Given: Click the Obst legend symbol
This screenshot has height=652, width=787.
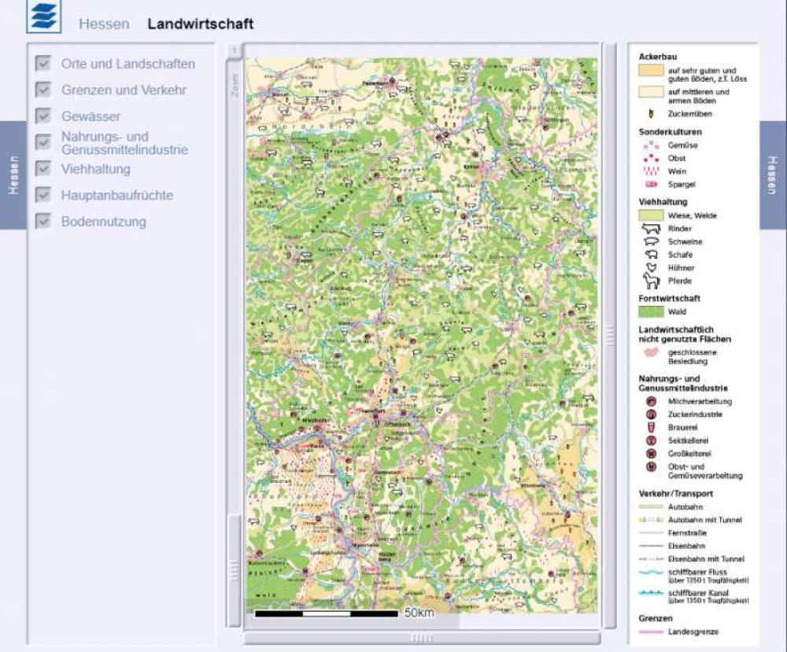Looking at the screenshot, I should pos(651,158).
